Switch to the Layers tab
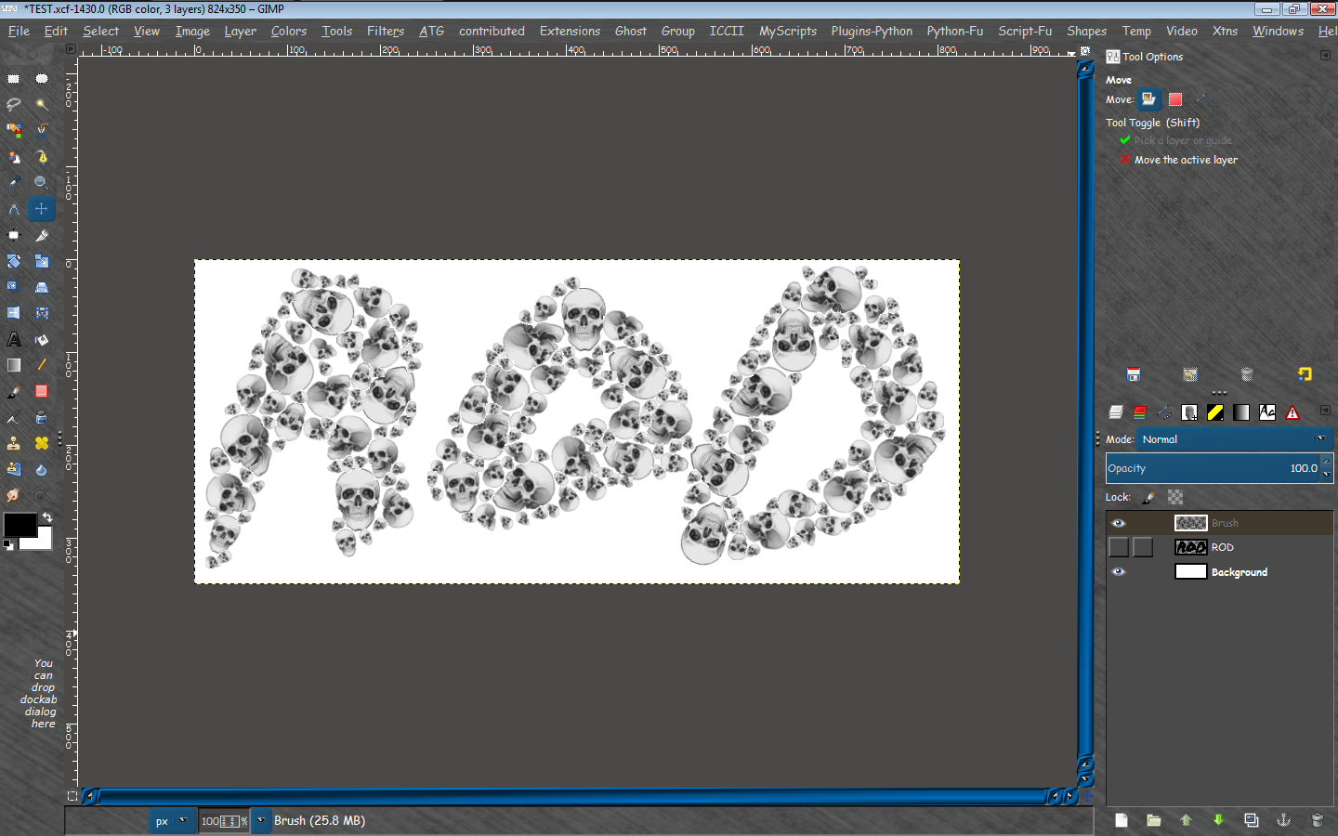1338x836 pixels. (x=1116, y=412)
